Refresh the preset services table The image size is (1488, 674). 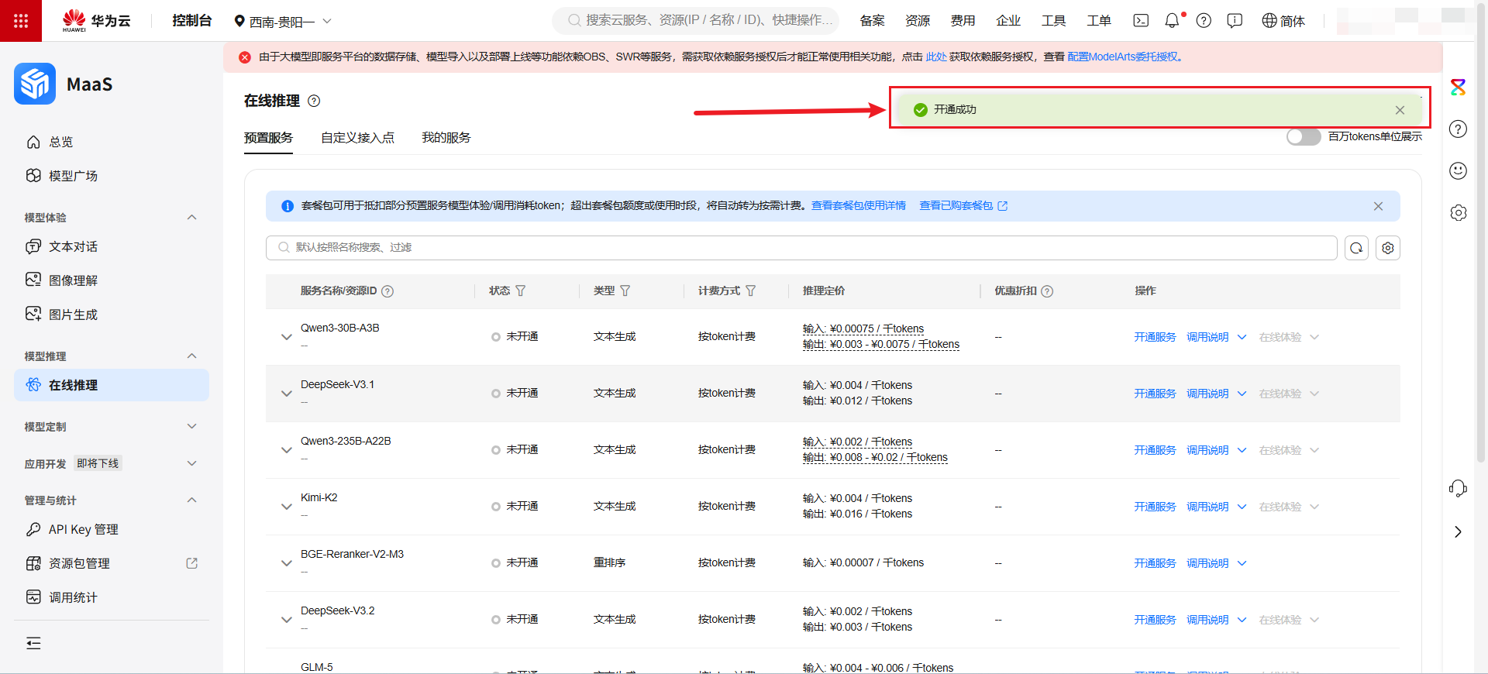[x=1356, y=248]
